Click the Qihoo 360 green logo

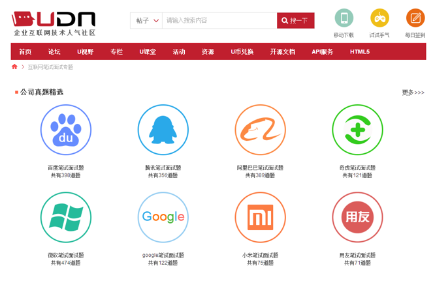pyautogui.click(x=357, y=130)
